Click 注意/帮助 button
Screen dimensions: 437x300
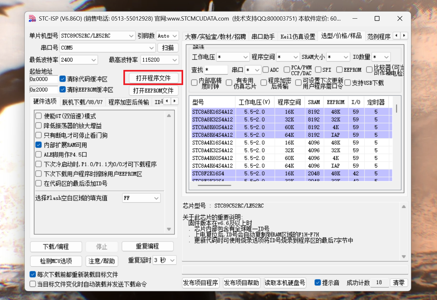[x=102, y=261]
